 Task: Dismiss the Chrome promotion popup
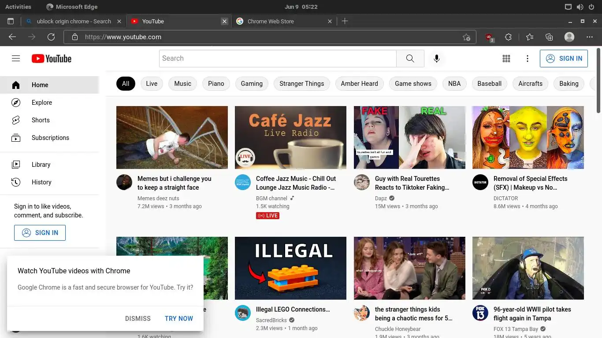coord(138,319)
